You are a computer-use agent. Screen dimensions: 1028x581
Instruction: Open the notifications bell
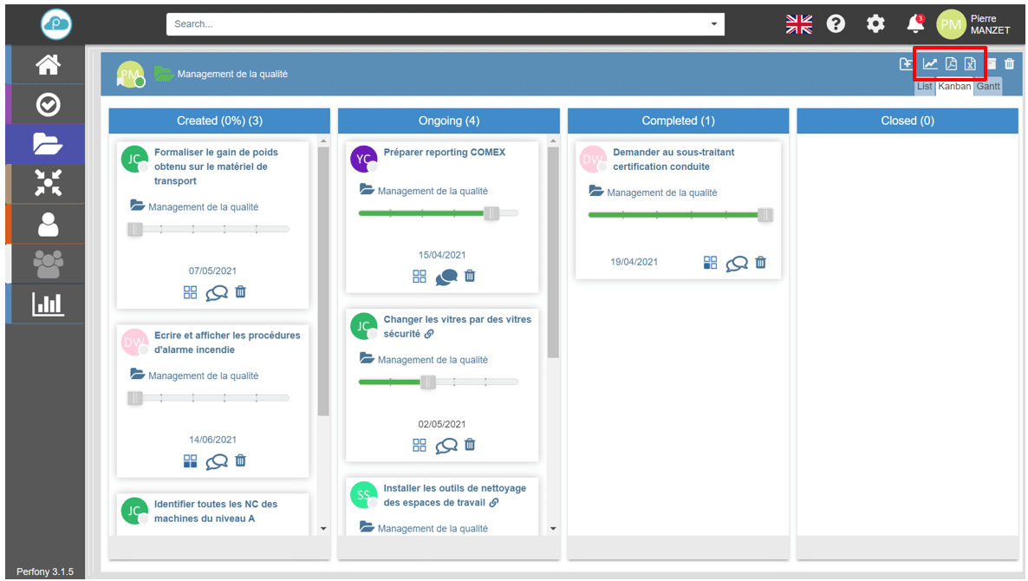pyautogui.click(x=914, y=24)
